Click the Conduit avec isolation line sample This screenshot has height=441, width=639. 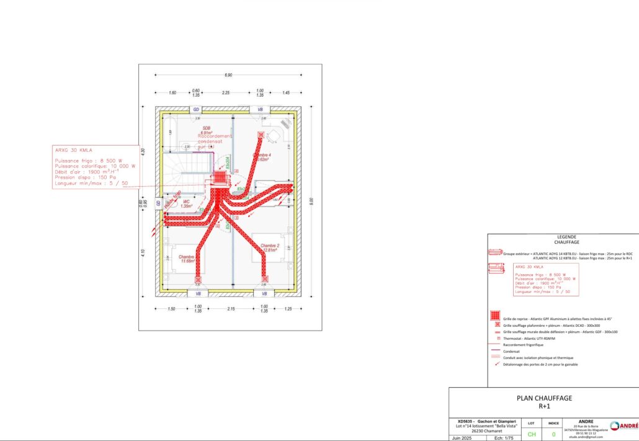pos(495,357)
